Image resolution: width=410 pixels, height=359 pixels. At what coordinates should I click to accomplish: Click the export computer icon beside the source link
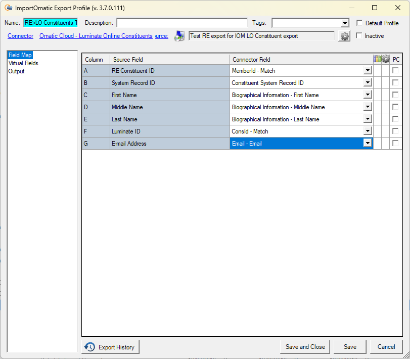pos(179,36)
